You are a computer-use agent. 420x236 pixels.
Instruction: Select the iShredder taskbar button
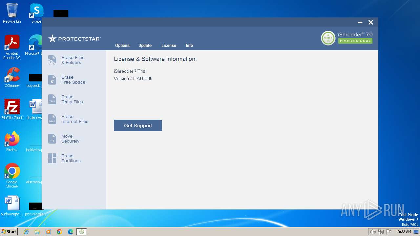[82, 232]
